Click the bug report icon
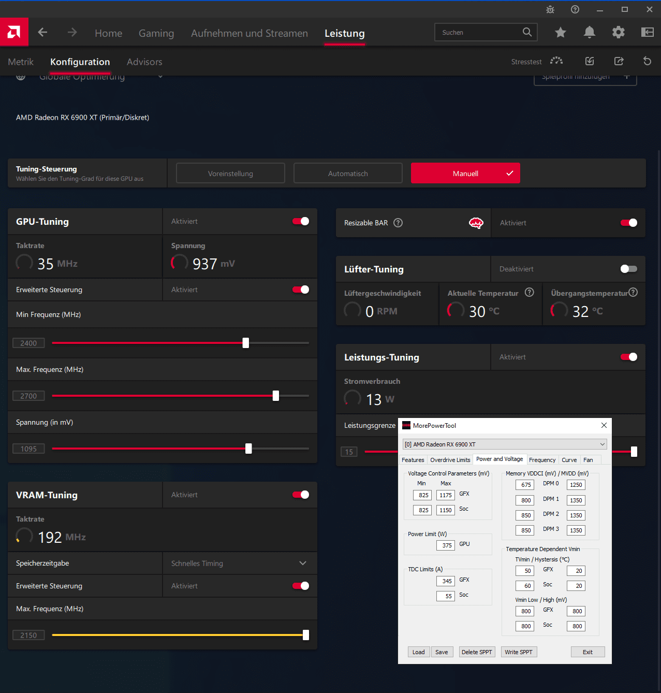This screenshot has height=693, width=661. pos(550,9)
